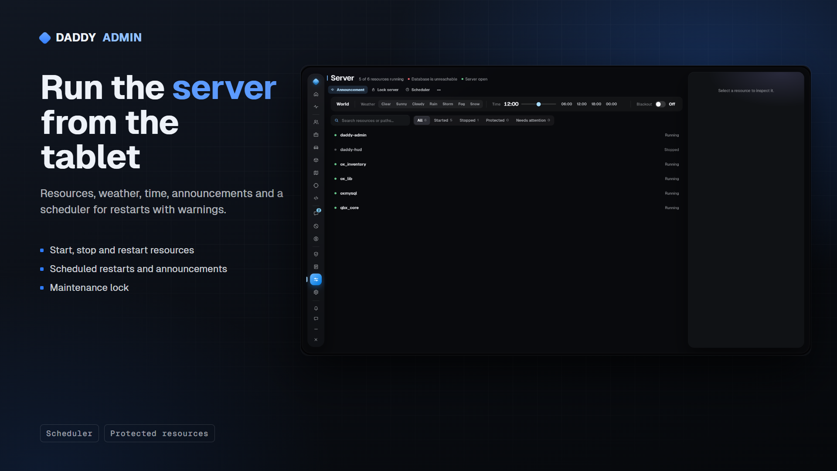Screen dimensions: 837x471
Task: Set weather to Storm
Action: [x=448, y=104]
